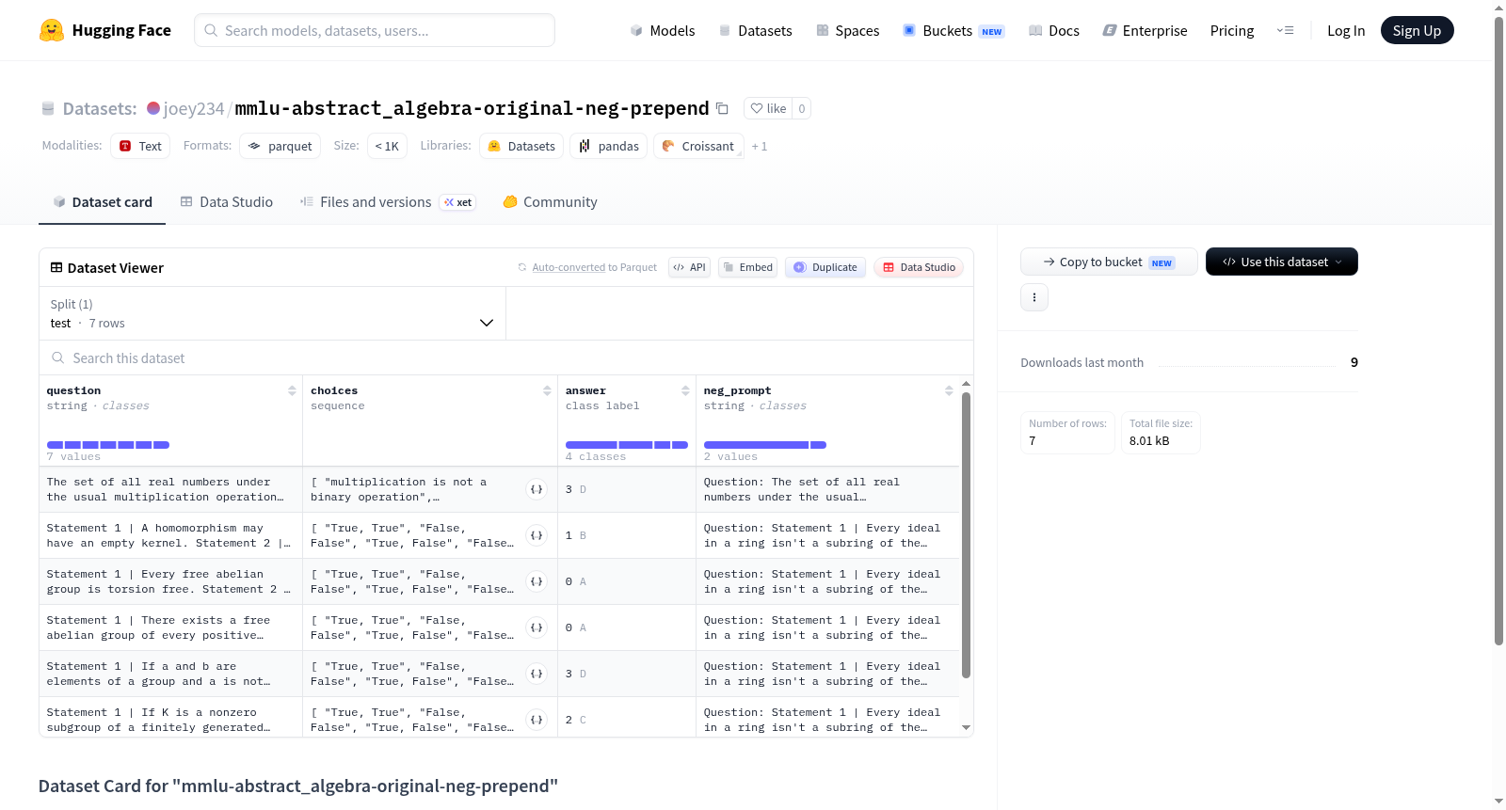Screen dimensions: 1506x810
Task: Go to the Community tab
Action: pos(550,202)
